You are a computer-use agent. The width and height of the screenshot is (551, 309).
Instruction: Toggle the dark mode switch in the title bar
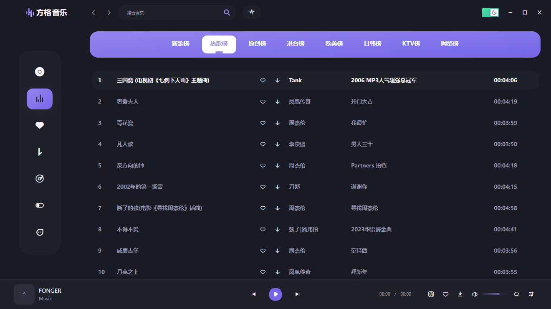(490, 13)
